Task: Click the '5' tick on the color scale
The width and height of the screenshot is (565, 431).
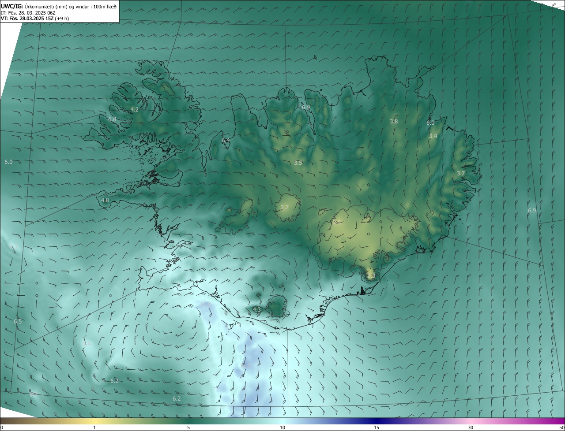Action: 188,427
